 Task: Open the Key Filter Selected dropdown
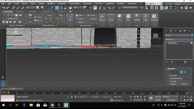(x=170, y=97)
